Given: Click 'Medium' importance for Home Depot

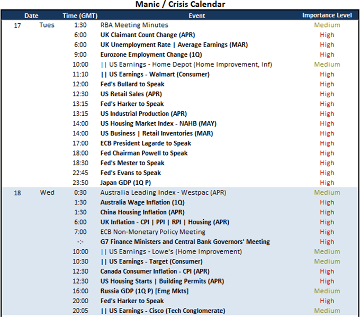Looking at the screenshot, I should 327,65.
